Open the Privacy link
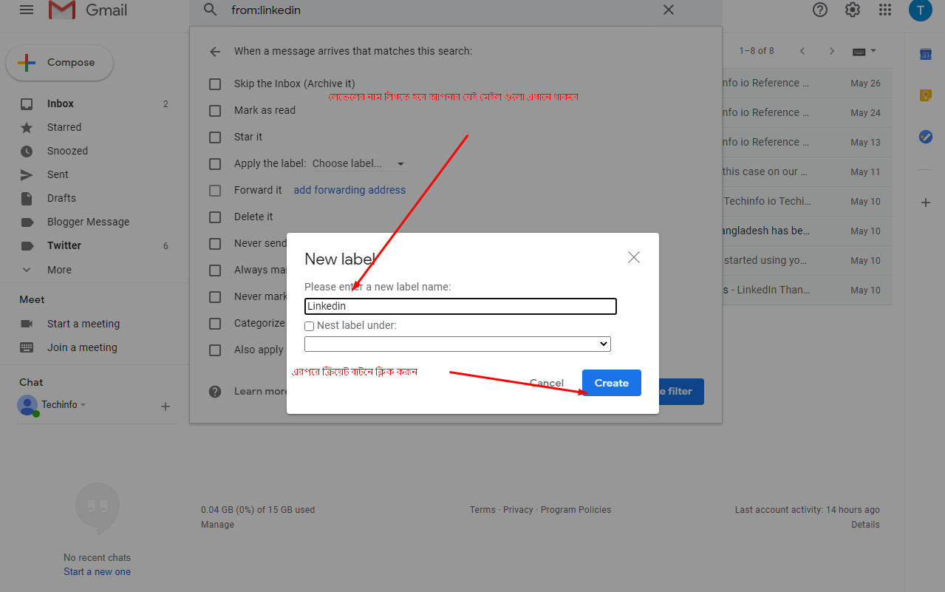The image size is (945, 592). point(518,510)
